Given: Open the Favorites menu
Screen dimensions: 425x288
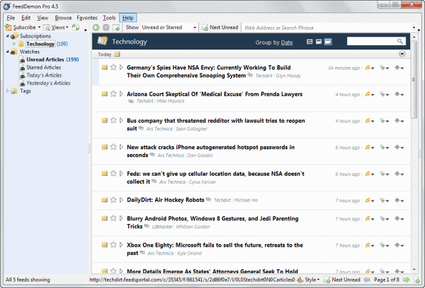Looking at the screenshot, I should (87, 17).
